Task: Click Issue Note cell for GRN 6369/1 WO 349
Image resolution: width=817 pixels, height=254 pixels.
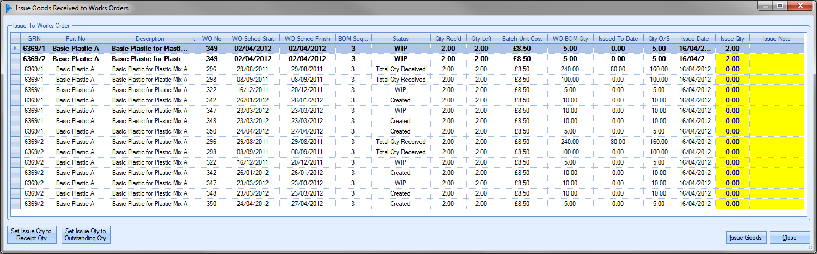Action: [x=777, y=49]
